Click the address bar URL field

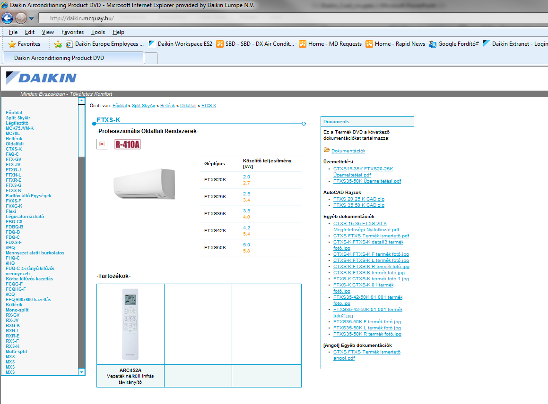click(x=294, y=18)
